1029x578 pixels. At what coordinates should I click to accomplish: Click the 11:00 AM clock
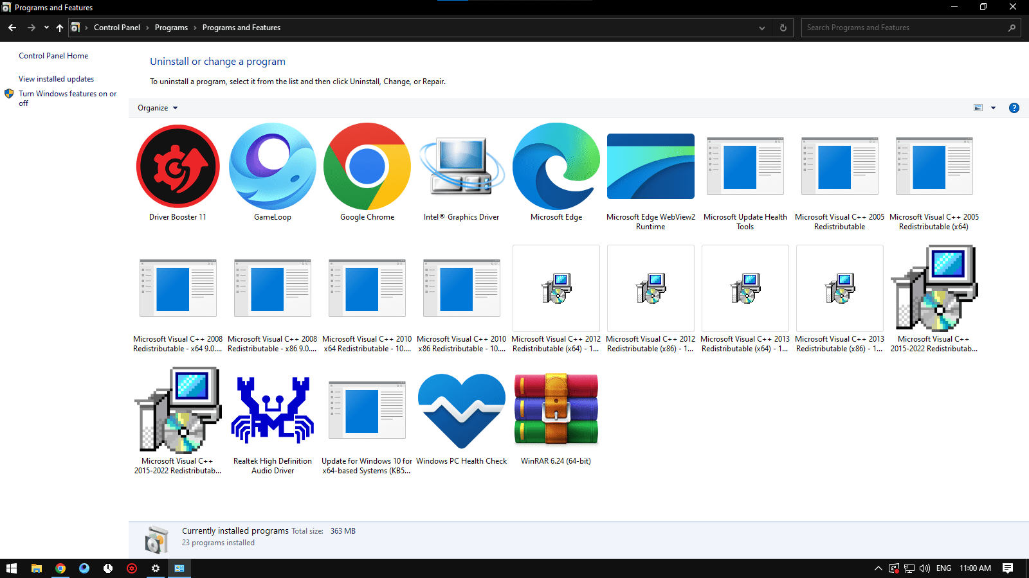click(975, 568)
